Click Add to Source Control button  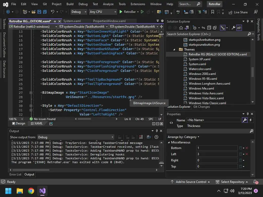191,182
